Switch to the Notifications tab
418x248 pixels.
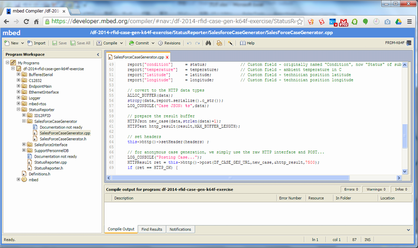tap(180, 229)
